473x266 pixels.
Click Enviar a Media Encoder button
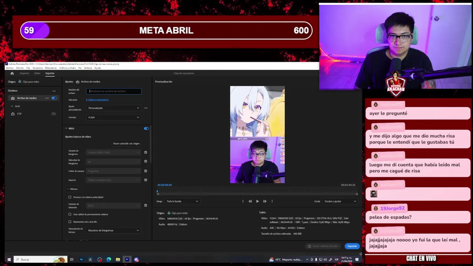[323, 246]
